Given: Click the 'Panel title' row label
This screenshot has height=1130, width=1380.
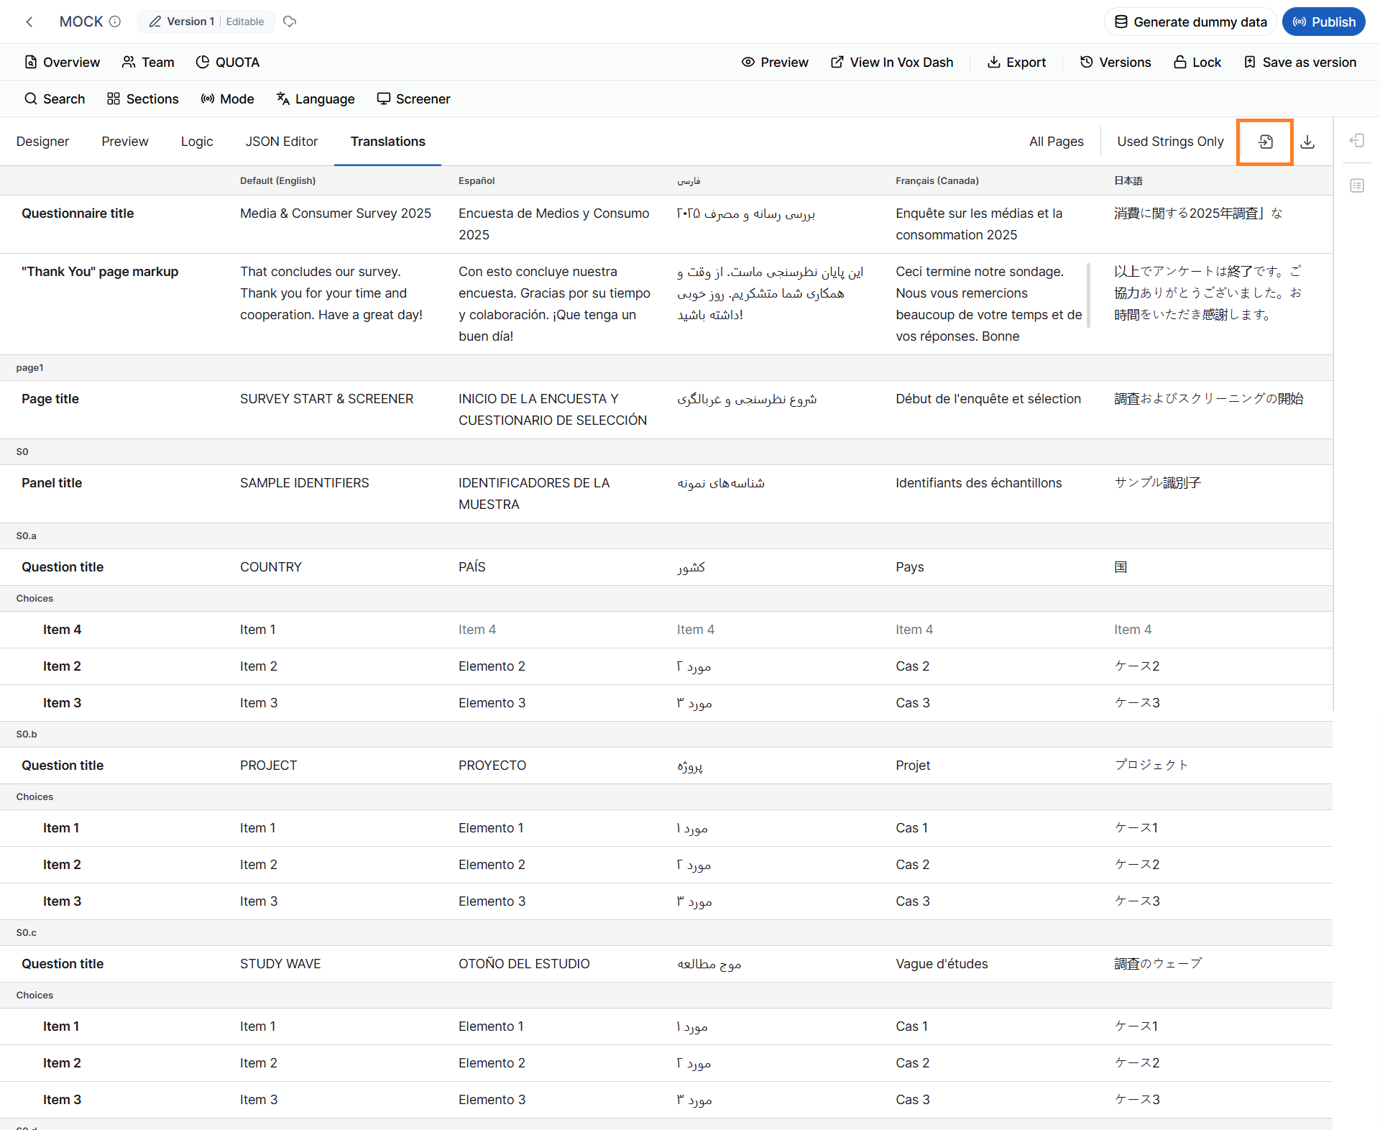Looking at the screenshot, I should (52, 483).
